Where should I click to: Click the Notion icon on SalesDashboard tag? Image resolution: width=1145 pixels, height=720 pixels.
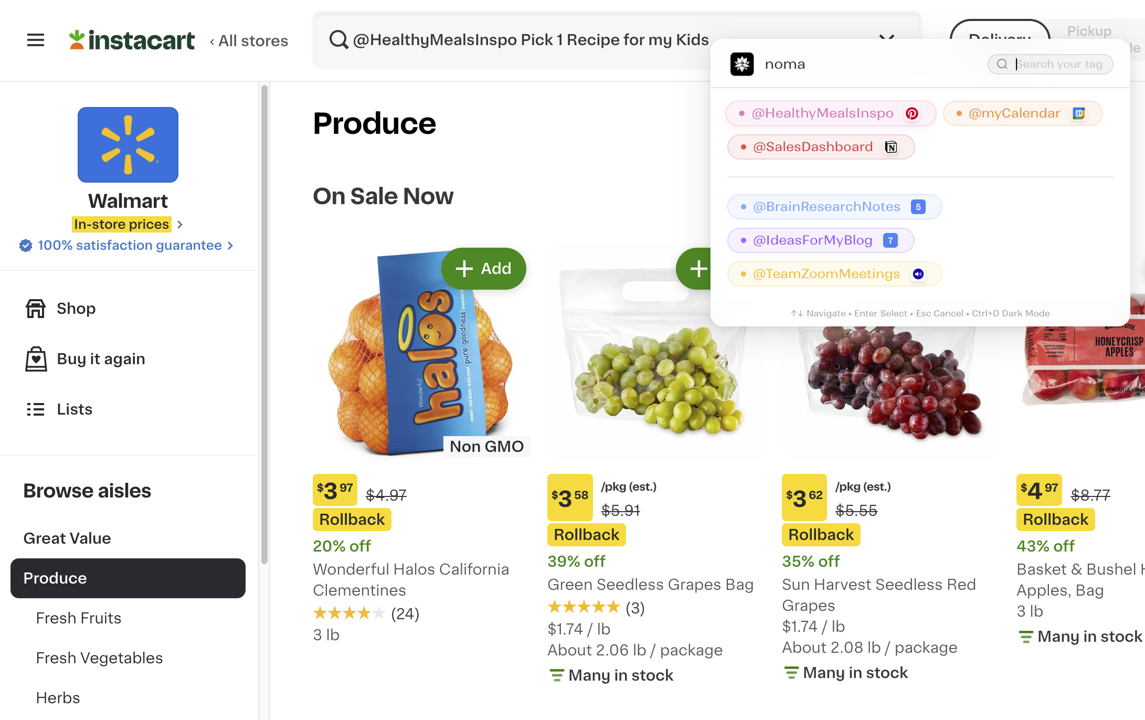[x=891, y=147]
